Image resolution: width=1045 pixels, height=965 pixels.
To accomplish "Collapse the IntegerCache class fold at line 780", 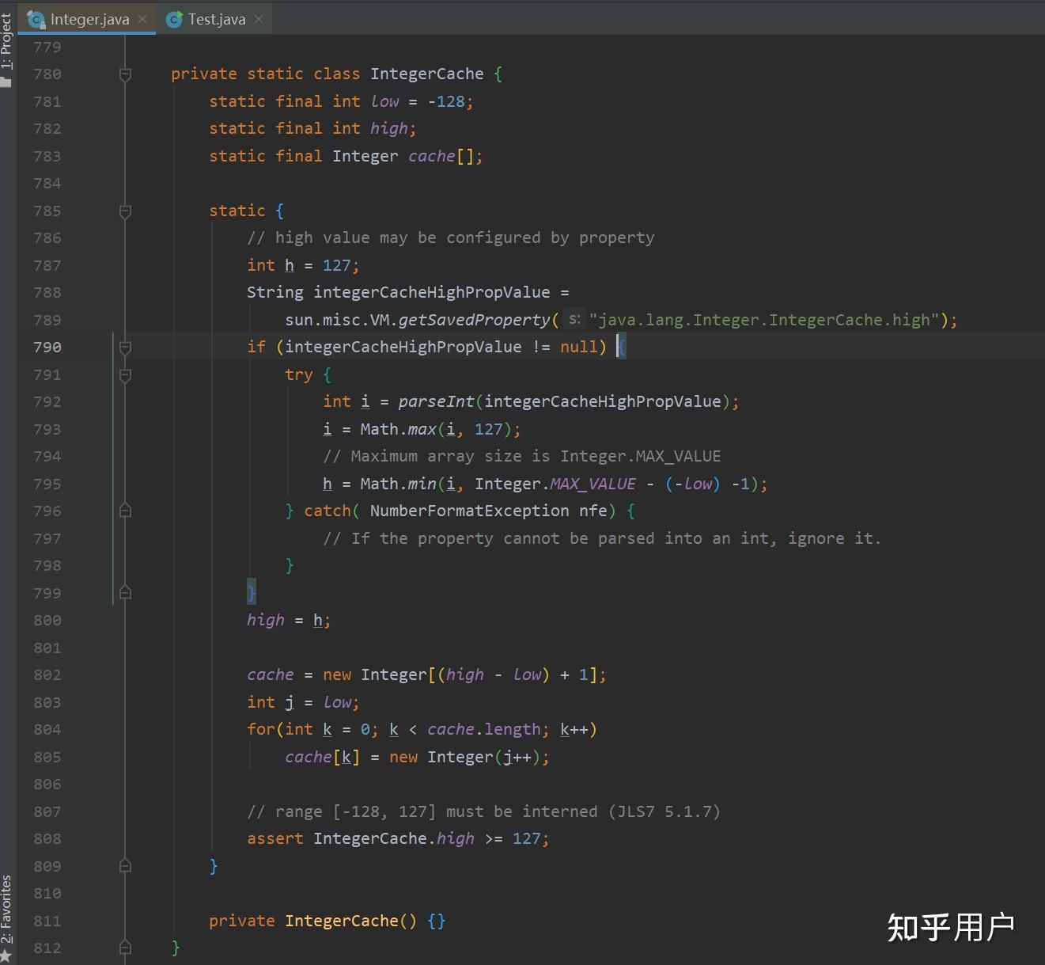I will pos(125,74).
